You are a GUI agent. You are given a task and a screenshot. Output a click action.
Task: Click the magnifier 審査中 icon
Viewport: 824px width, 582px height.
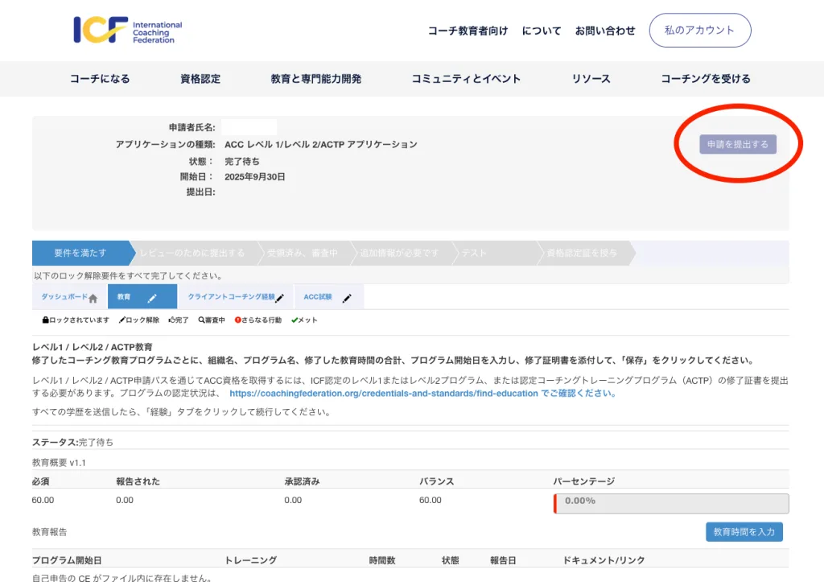coord(201,320)
